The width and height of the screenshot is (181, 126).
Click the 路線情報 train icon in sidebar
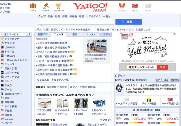[2, 102]
